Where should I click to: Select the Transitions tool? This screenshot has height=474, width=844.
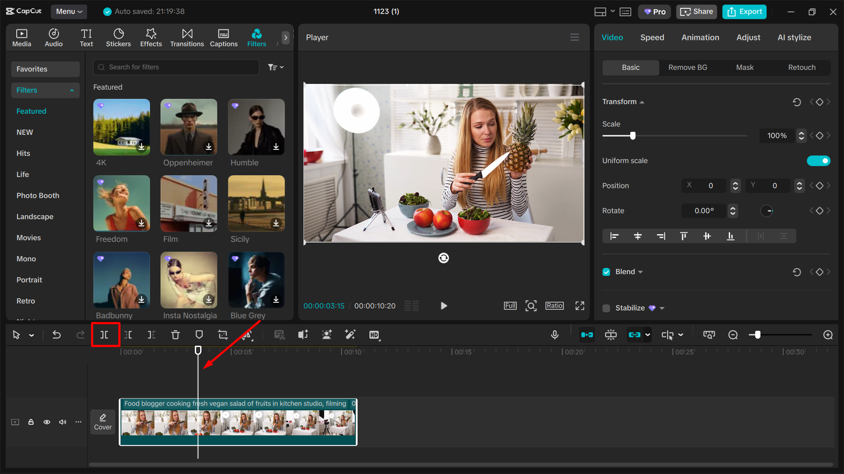186,37
